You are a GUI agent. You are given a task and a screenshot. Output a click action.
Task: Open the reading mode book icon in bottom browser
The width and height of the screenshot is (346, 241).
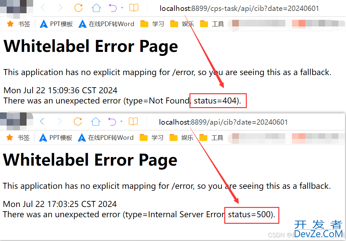point(133,121)
